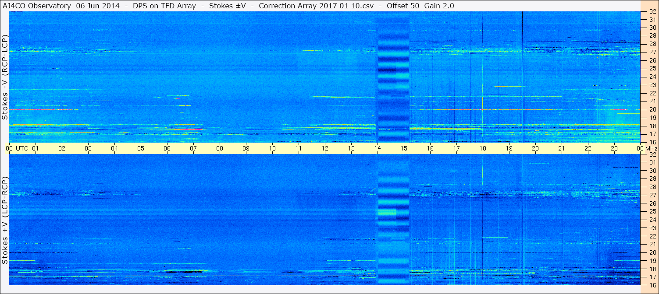This screenshot has width=659, height=294.
Task: Click the '00 UTC' label starting the time axis
Action: [17, 148]
